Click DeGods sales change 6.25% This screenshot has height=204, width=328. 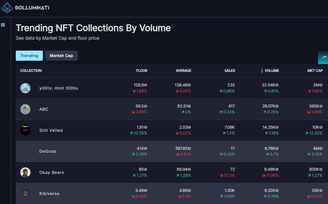(x=227, y=154)
